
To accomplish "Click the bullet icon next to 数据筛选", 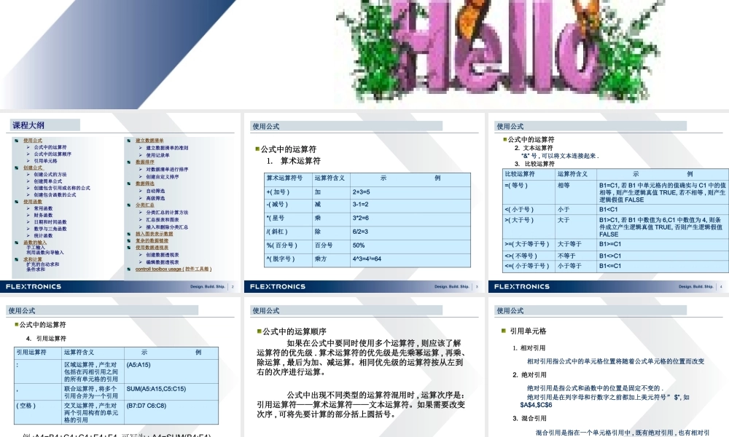I will (x=128, y=184).
